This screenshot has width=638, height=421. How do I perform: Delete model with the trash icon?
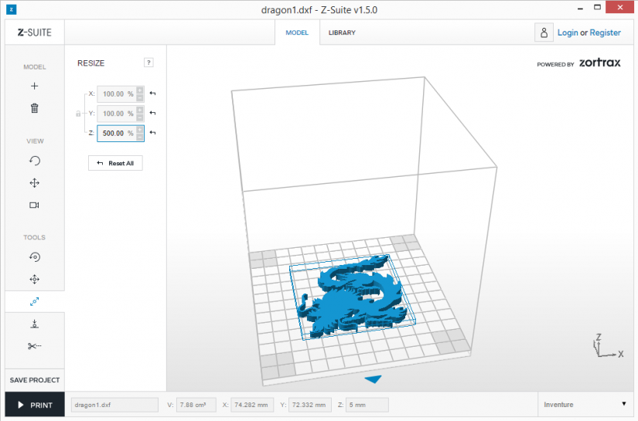tap(35, 108)
